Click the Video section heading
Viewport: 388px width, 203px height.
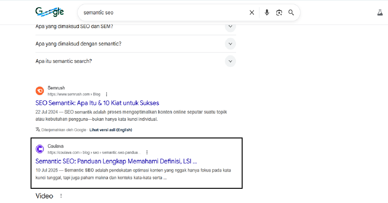click(x=44, y=196)
